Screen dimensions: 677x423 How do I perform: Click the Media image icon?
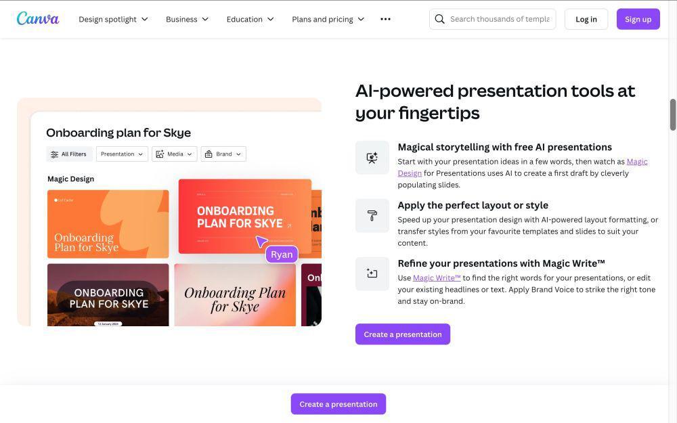pos(160,154)
